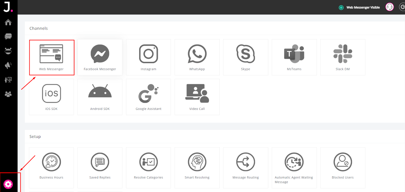Open Resolve Categories setup
Viewport: 405px width, 192px height.
pos(149,168)
